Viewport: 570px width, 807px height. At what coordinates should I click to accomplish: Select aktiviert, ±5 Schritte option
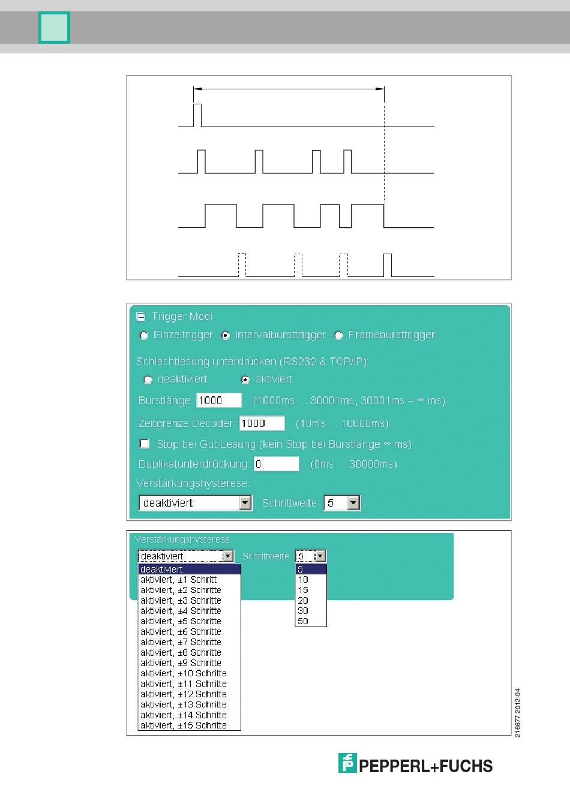click(x=190, y=622)
